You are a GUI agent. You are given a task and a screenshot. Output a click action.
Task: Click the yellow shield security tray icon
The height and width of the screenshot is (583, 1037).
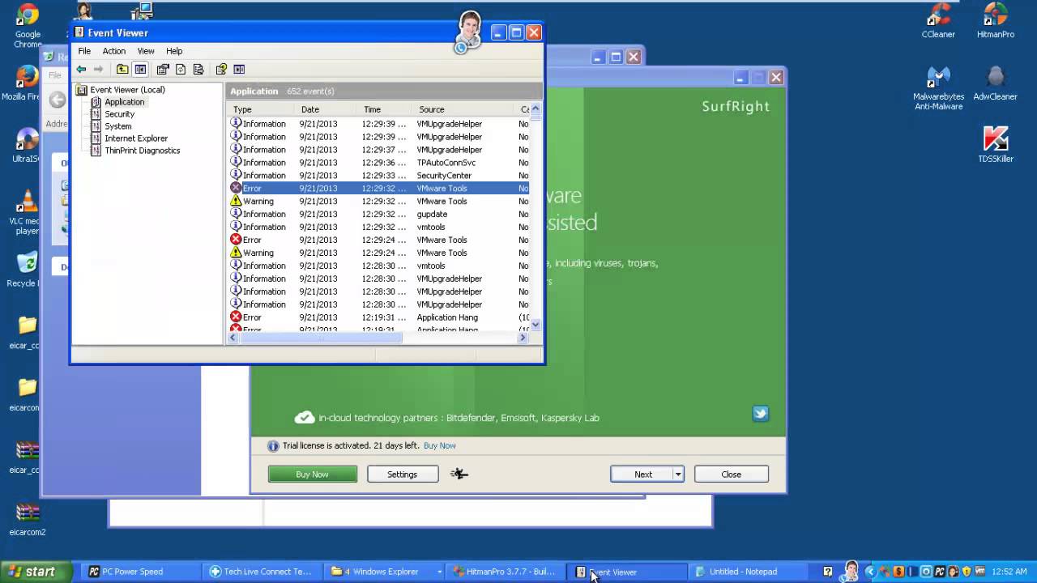(x=967, y=572)
